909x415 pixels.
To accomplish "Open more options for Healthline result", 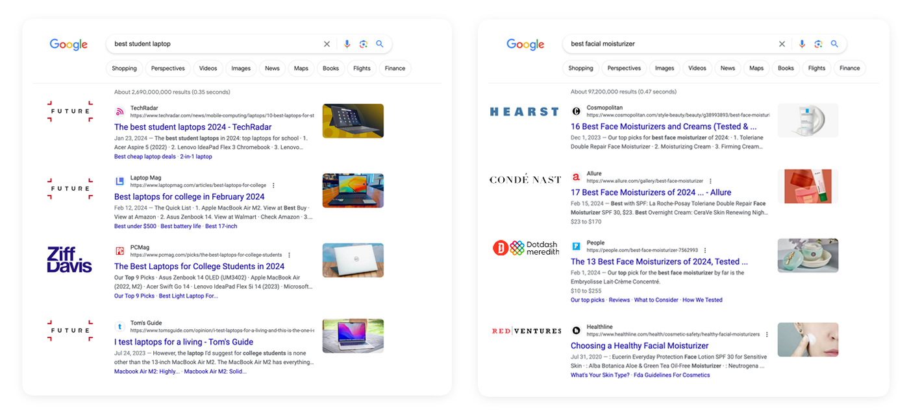I will [767, 335].
